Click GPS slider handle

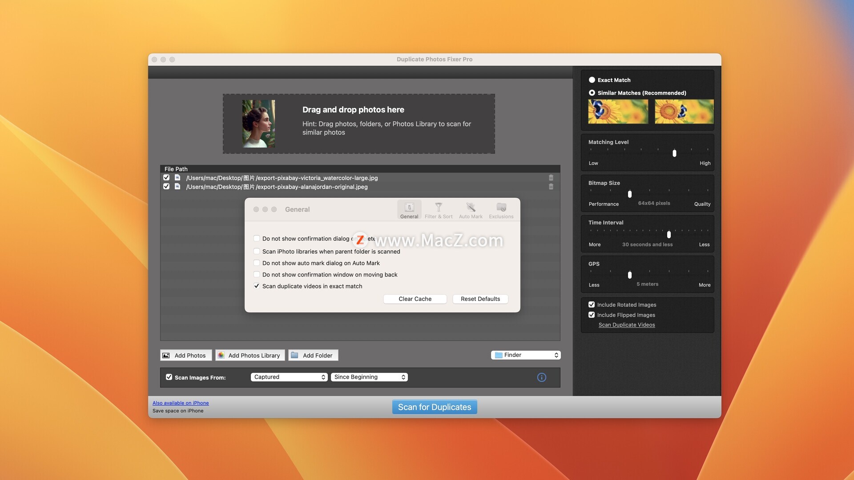coord(630,275)
